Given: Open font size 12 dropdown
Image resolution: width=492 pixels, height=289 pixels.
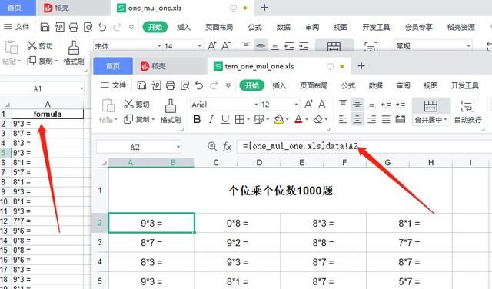Looking at the screenshot, I should [x=296, y=105].
